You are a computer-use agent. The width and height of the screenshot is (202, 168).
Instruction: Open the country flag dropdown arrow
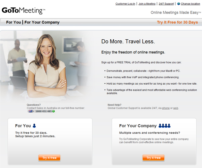point(33,111)
